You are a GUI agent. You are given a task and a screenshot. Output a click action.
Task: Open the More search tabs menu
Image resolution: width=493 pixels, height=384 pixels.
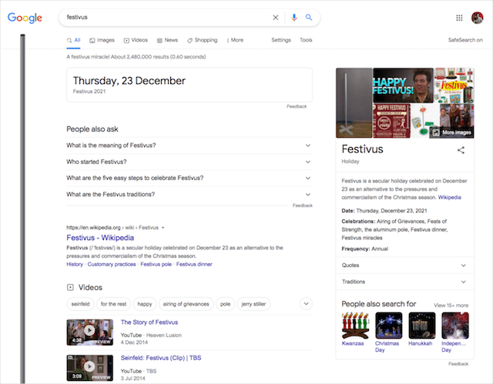pos(235,40)
